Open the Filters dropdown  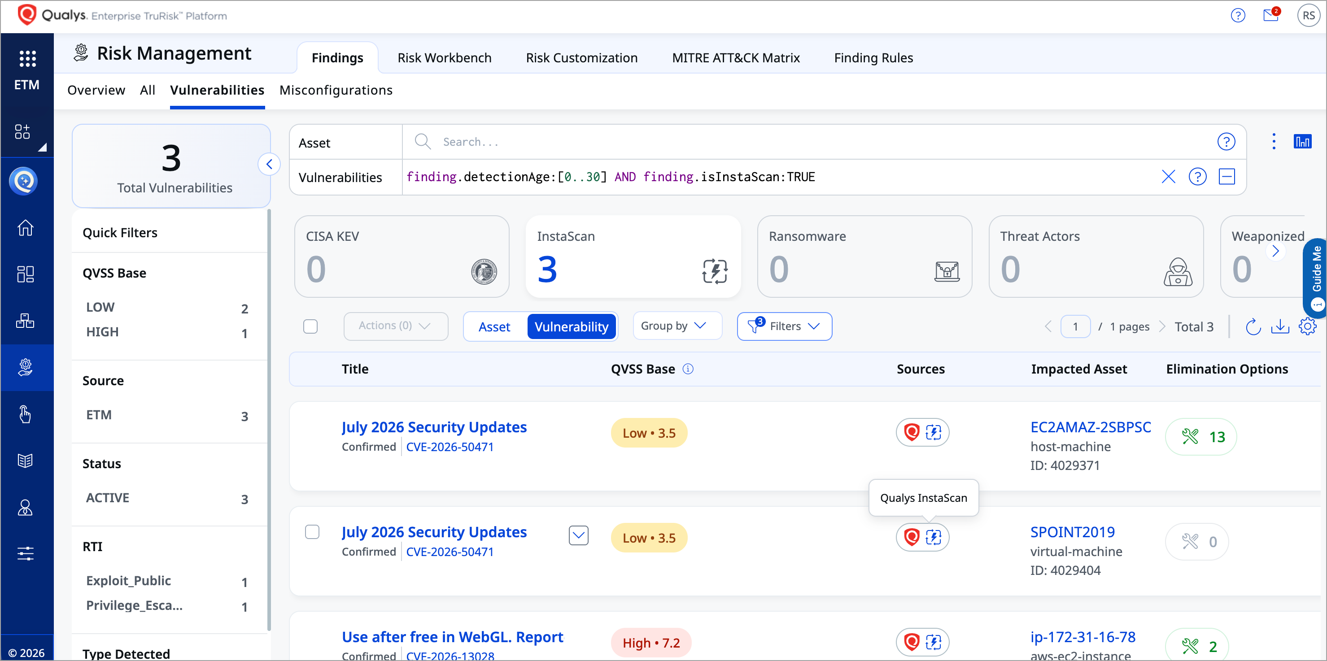tap(784, 326)
